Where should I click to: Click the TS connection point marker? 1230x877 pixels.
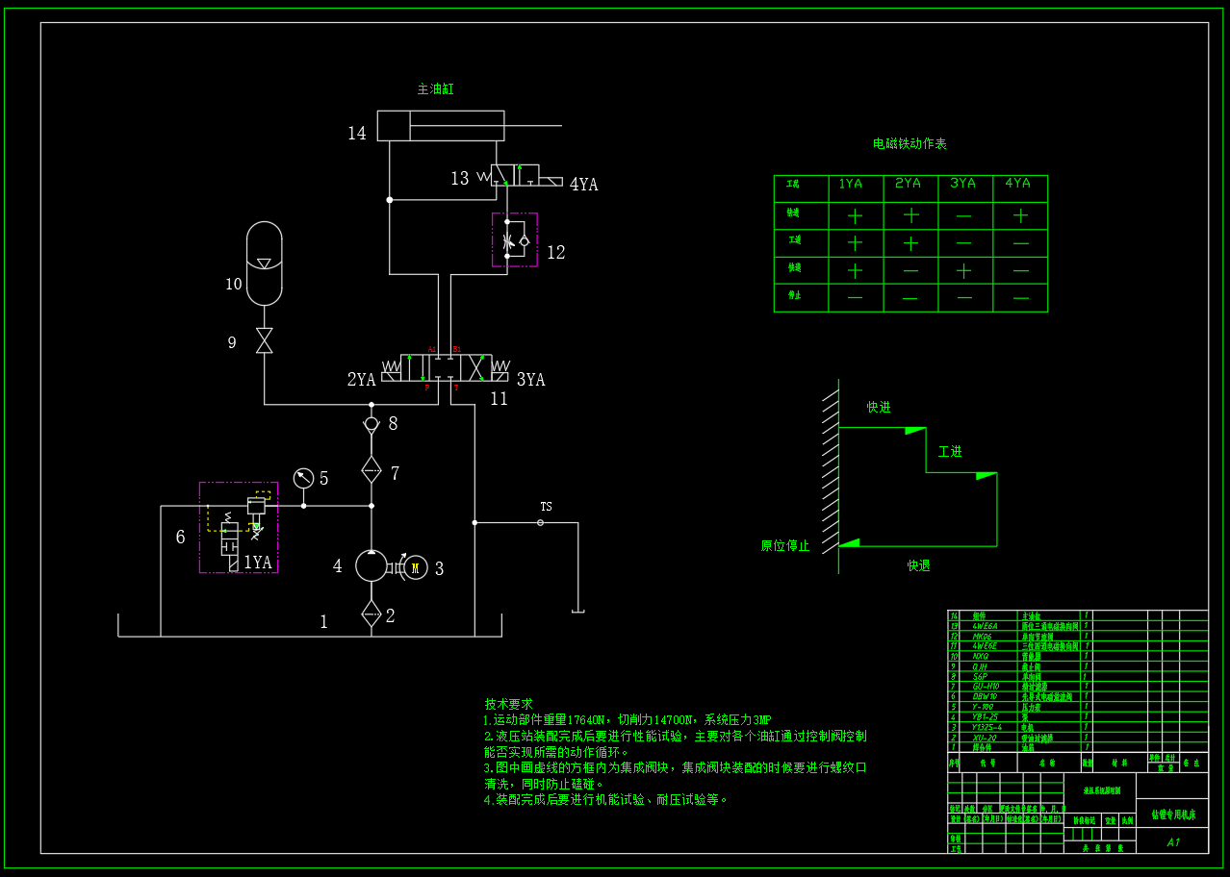(x=540, y=522)
